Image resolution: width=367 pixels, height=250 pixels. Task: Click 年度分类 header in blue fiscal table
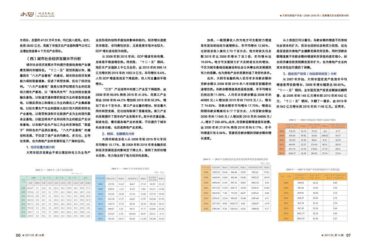coord(100,178)
